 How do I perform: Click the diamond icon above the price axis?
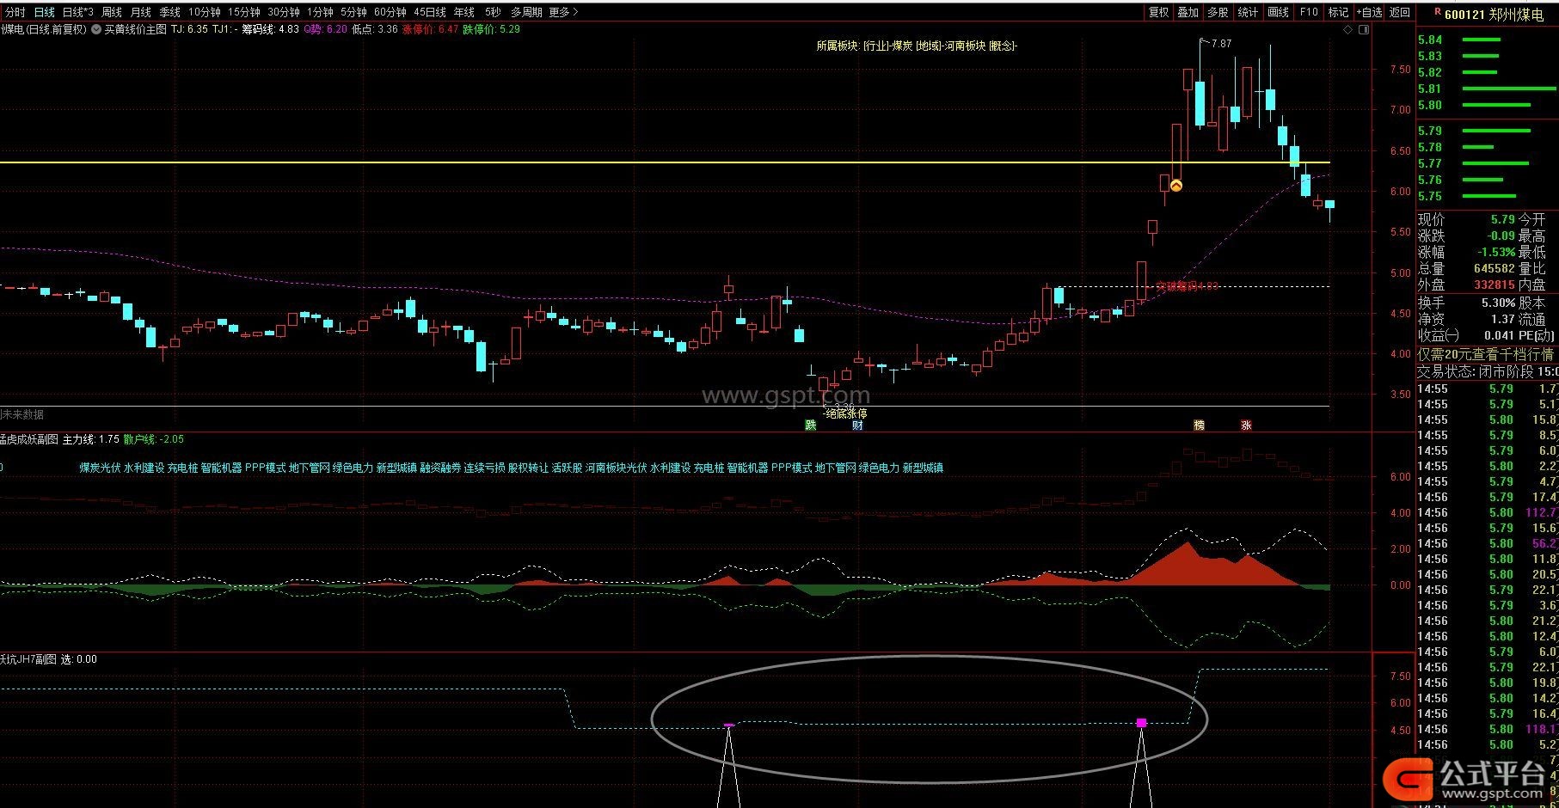(1347, 30)
